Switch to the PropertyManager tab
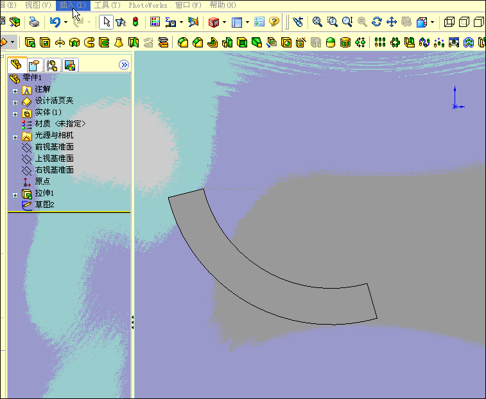486x399 pixels. (x=35, y=65)
